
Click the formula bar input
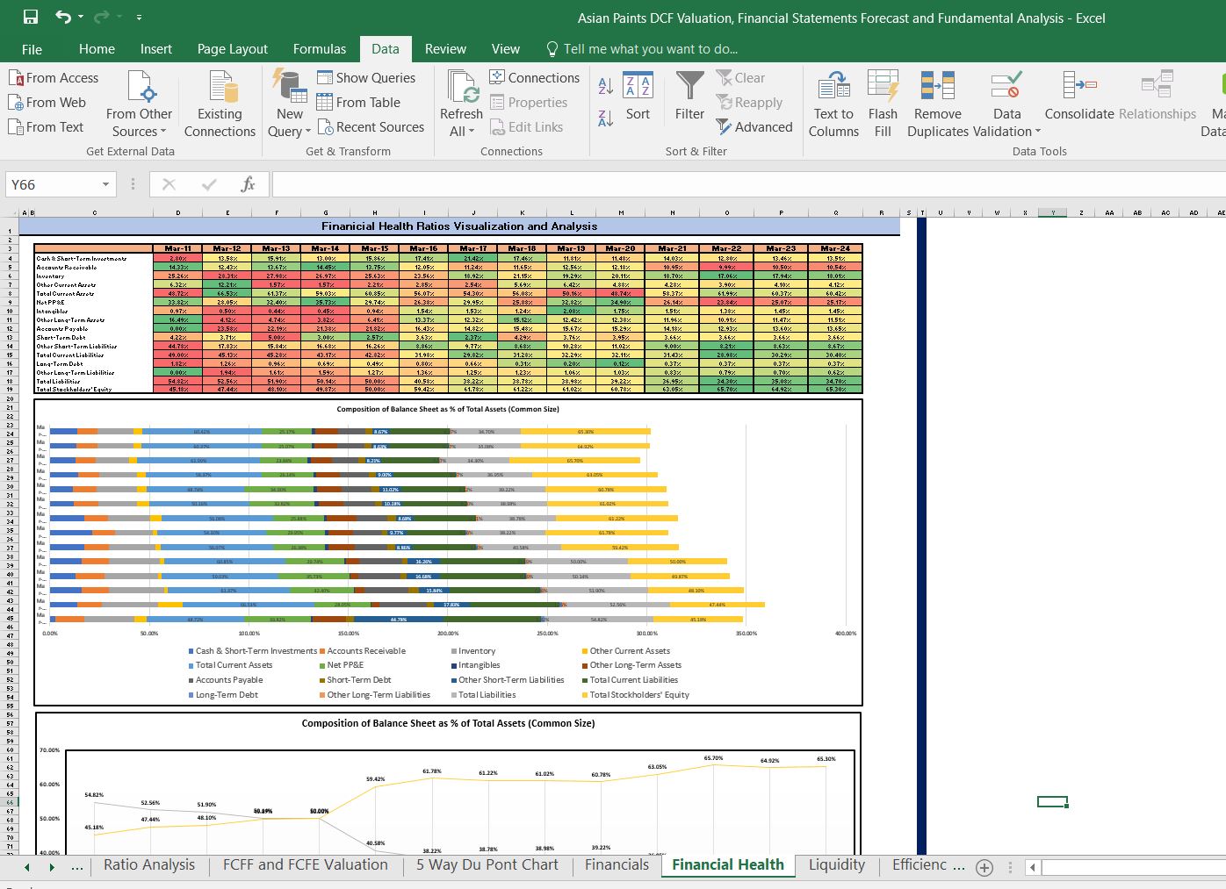pos(748,184)
